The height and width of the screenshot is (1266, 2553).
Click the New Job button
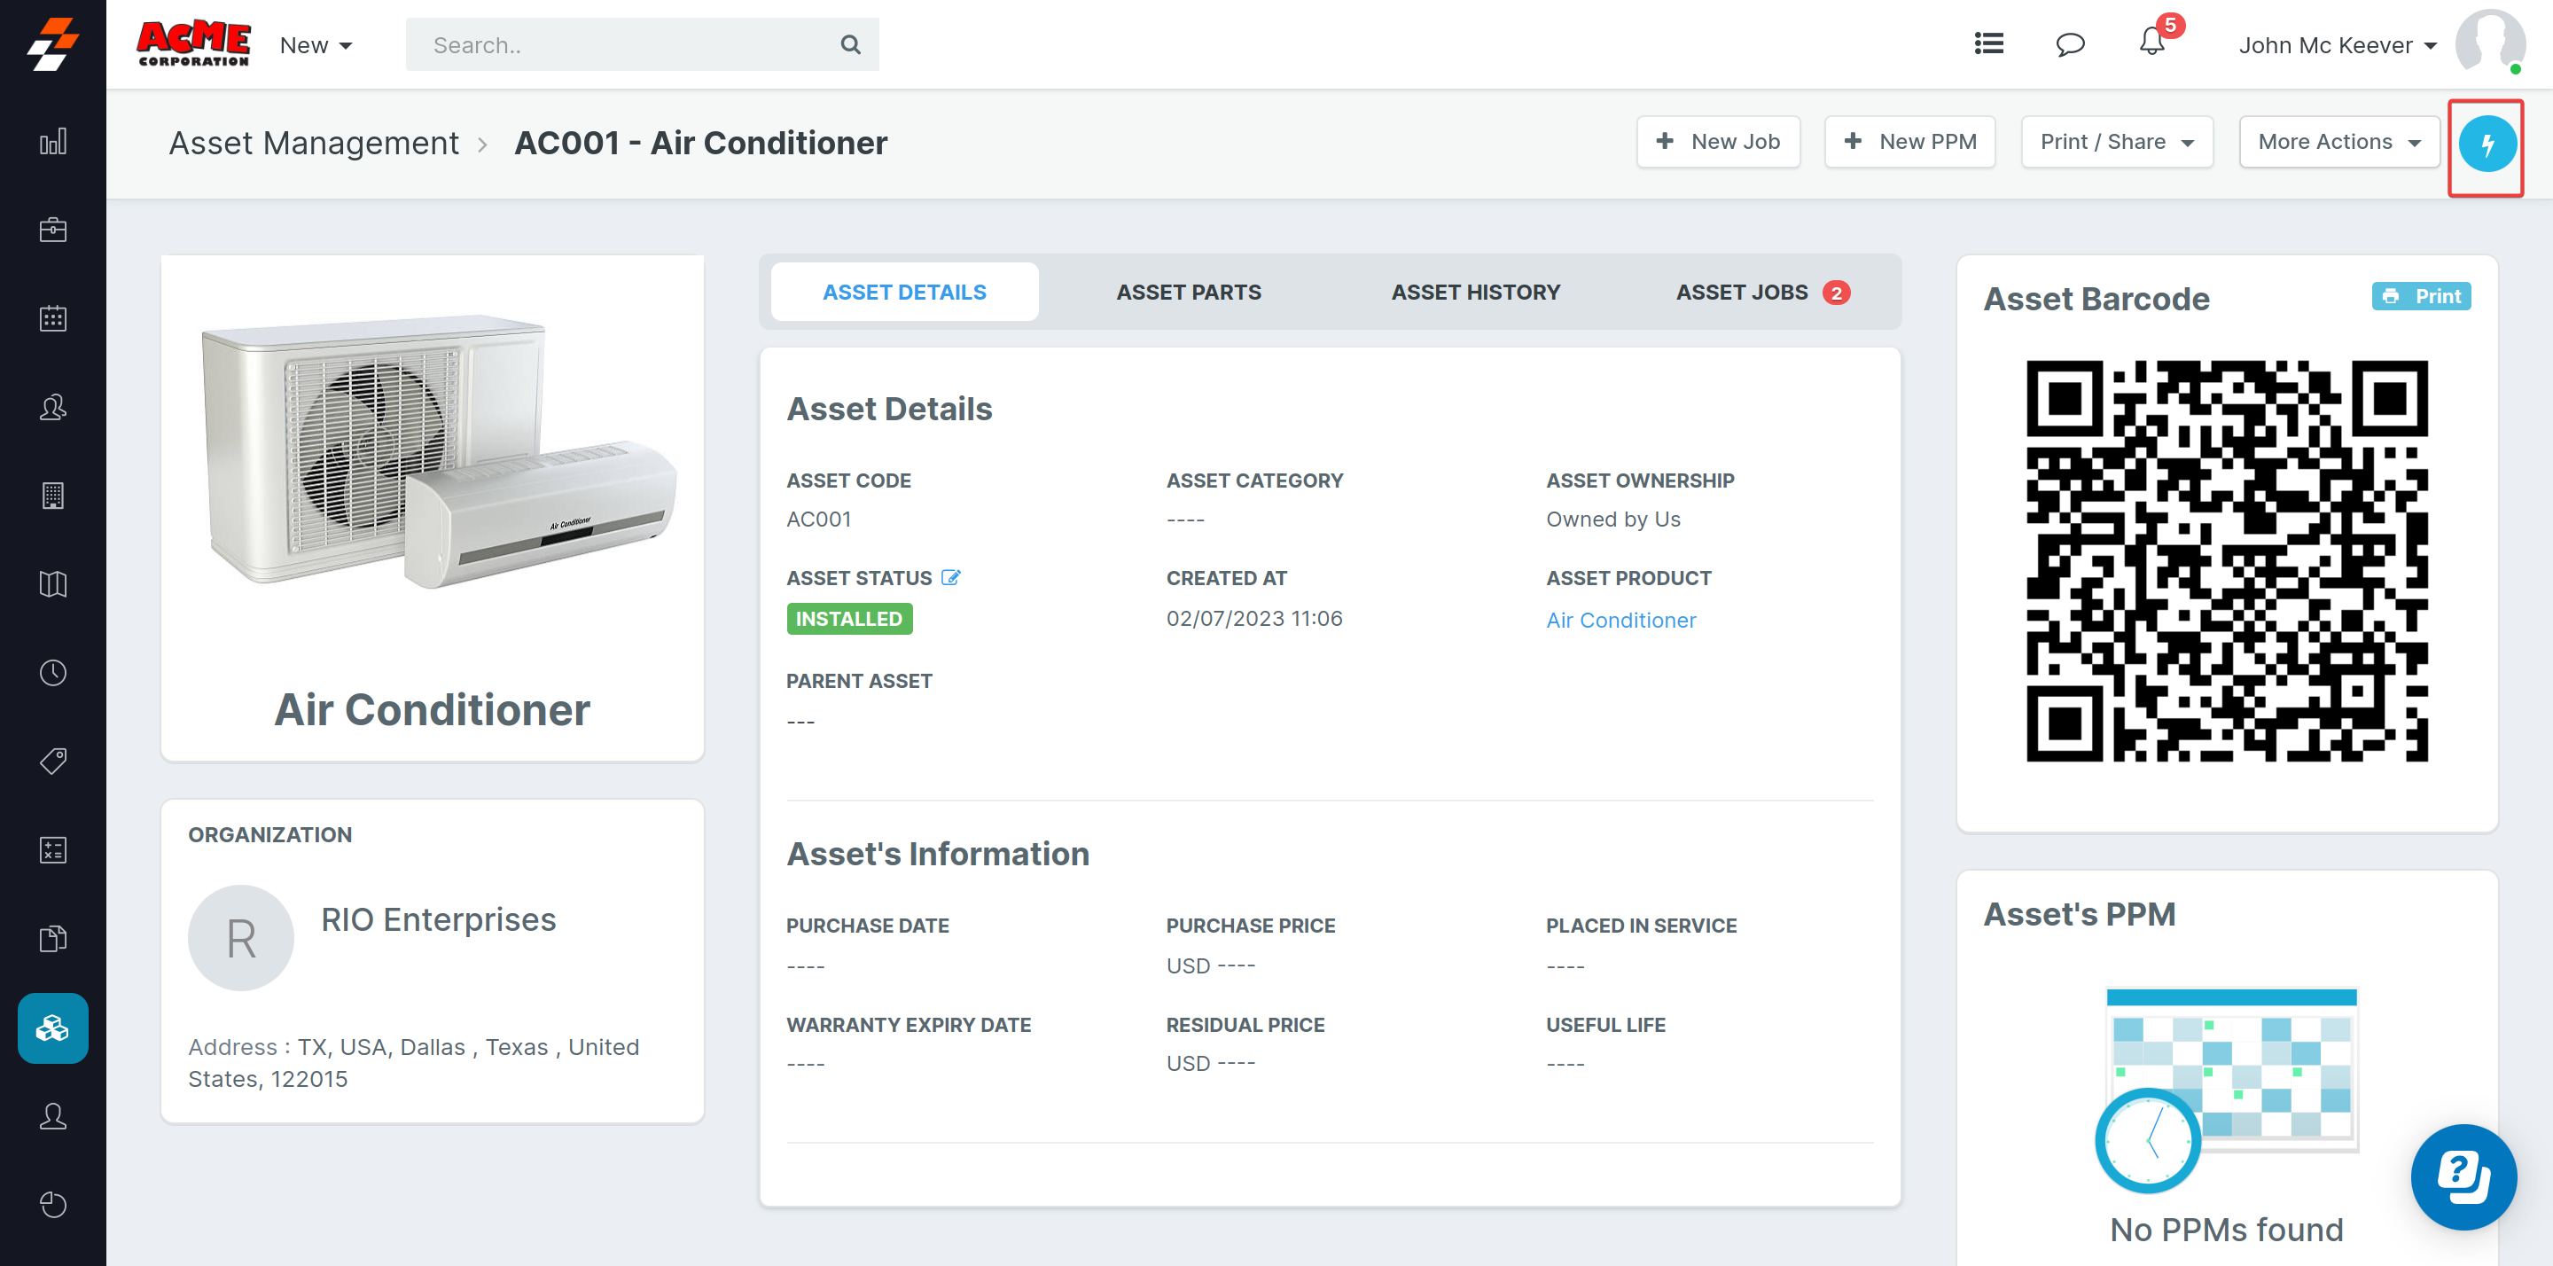[x=1718, y=142]
